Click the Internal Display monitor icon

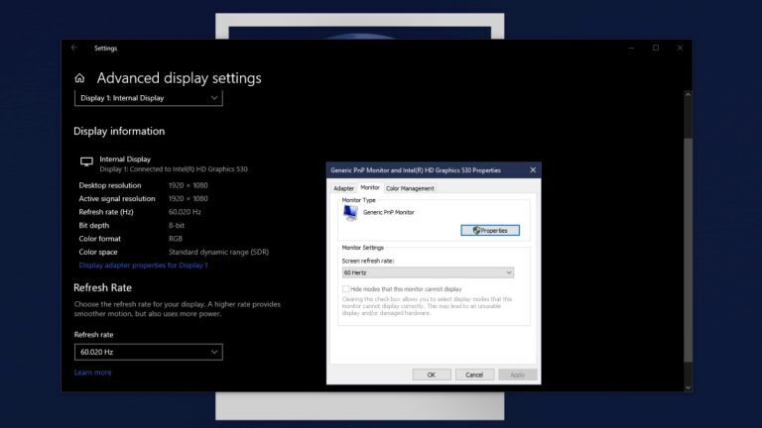(x=86, y=161)
